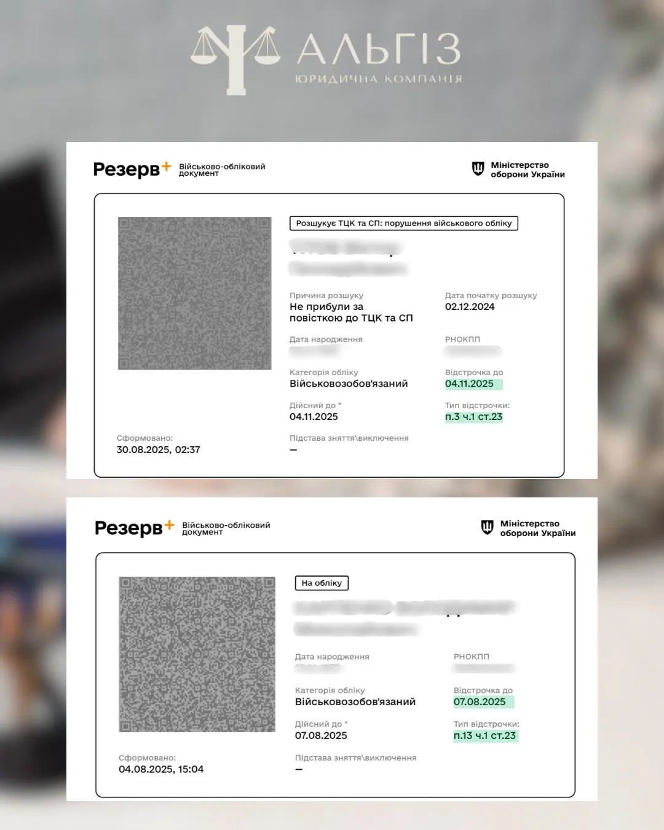The image size is (664, 830).
Task: Click highlighted deferral type п.3 ч.1 ст.23
Action: [473, 417]
